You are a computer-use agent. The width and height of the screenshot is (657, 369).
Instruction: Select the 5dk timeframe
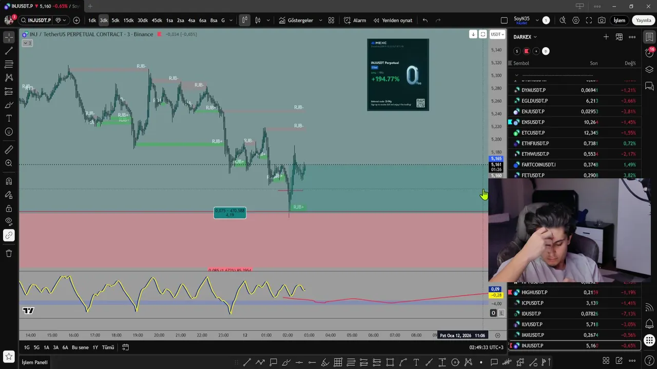click(x=115, y=20)
